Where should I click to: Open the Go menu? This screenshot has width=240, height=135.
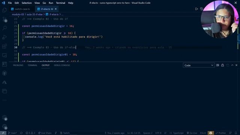pyautogui.click(x=44, y=3)
